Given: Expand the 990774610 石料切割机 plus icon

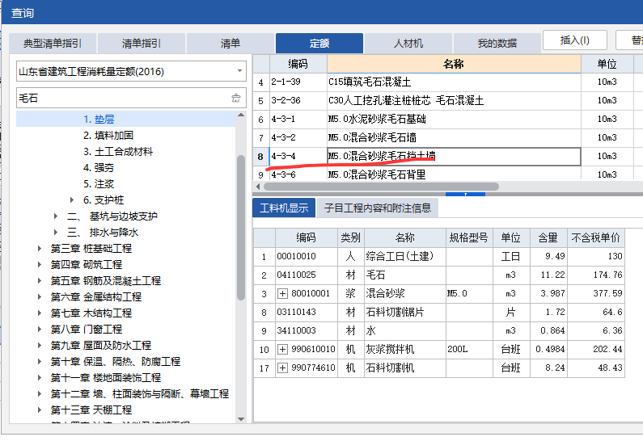Looking at the screenshot, I should point(282,367).
